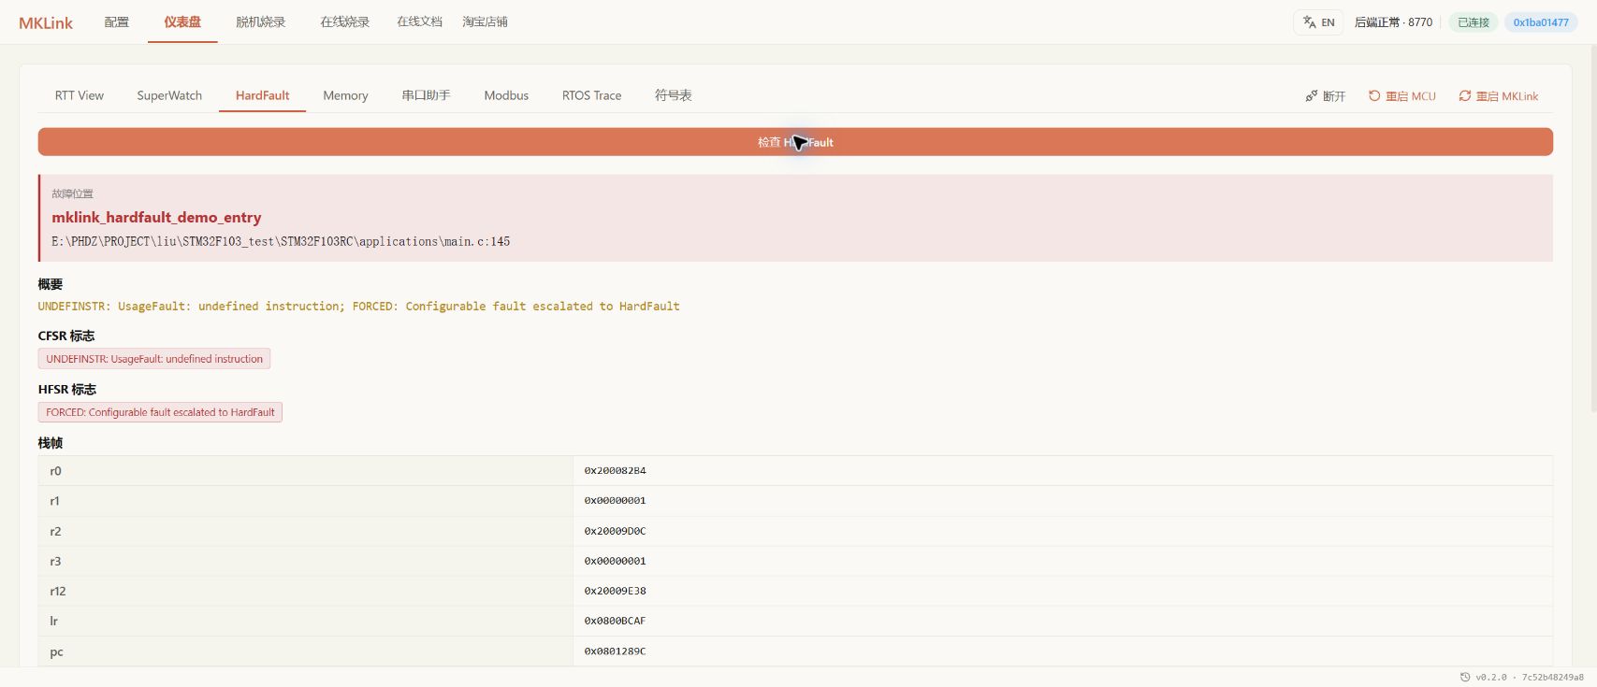Screen dimensions: 1597x687
Task: Click the unplug icon beside 断开
Action: (1312, 96)
